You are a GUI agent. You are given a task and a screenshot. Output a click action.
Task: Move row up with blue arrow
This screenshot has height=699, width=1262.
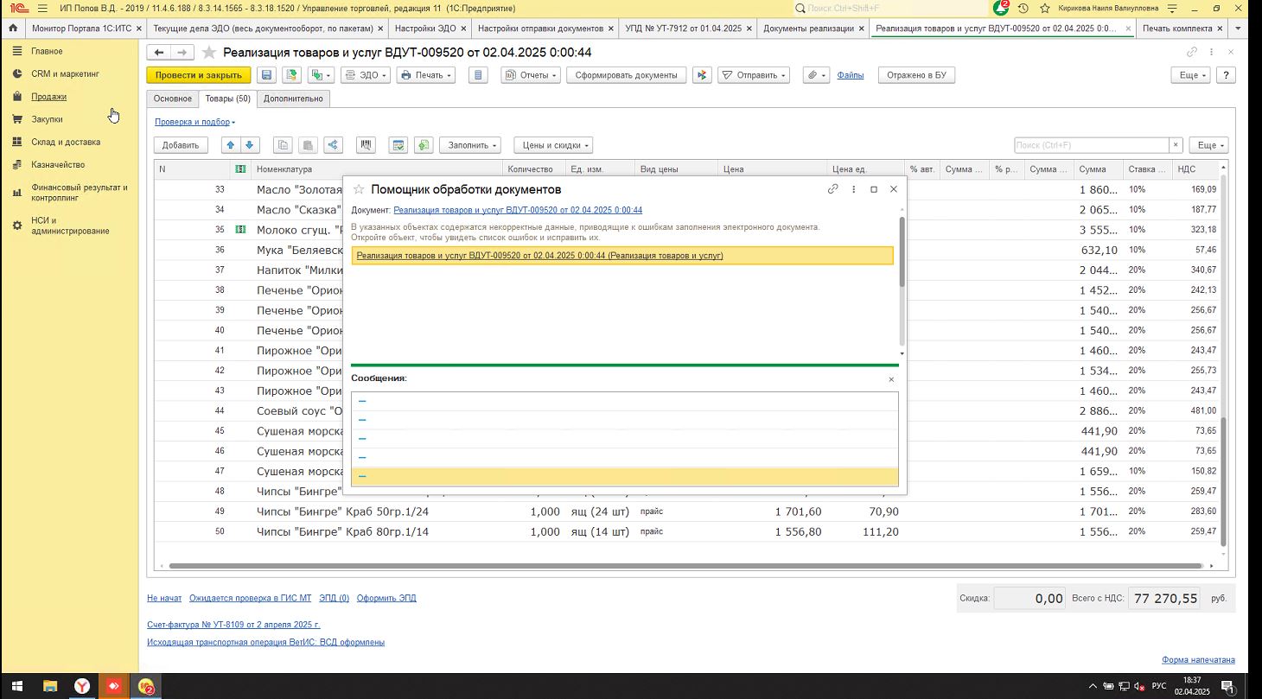[x=230, y=145]
